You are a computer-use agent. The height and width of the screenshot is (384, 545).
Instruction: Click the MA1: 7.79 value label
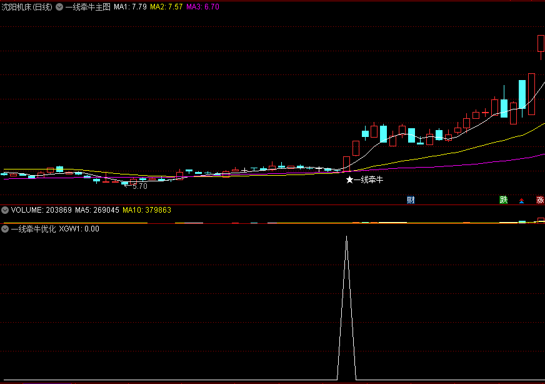(131, 7)
